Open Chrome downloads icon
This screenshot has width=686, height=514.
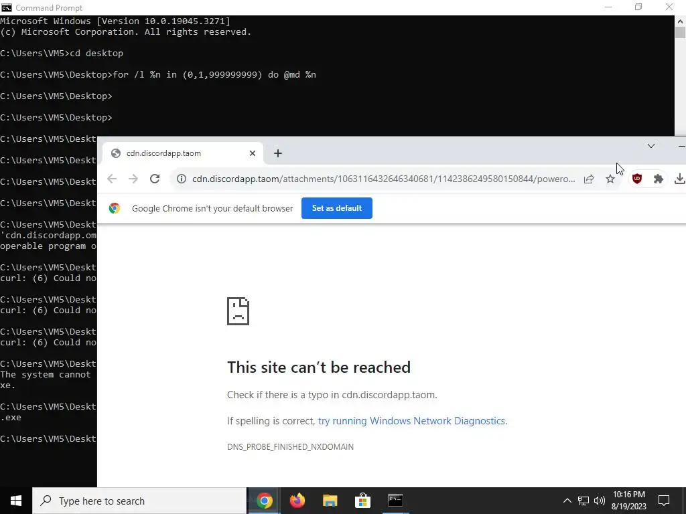pos(679,179)
